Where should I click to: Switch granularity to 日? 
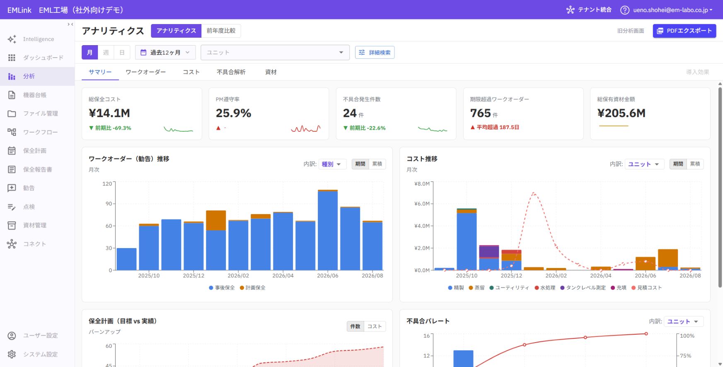click(122, 53)
